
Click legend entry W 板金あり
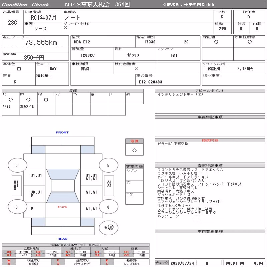[26, 260]
